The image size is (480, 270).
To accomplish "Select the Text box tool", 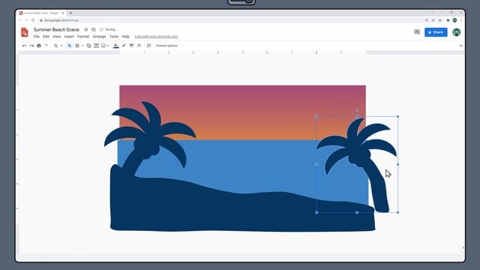I will (97, 46).
